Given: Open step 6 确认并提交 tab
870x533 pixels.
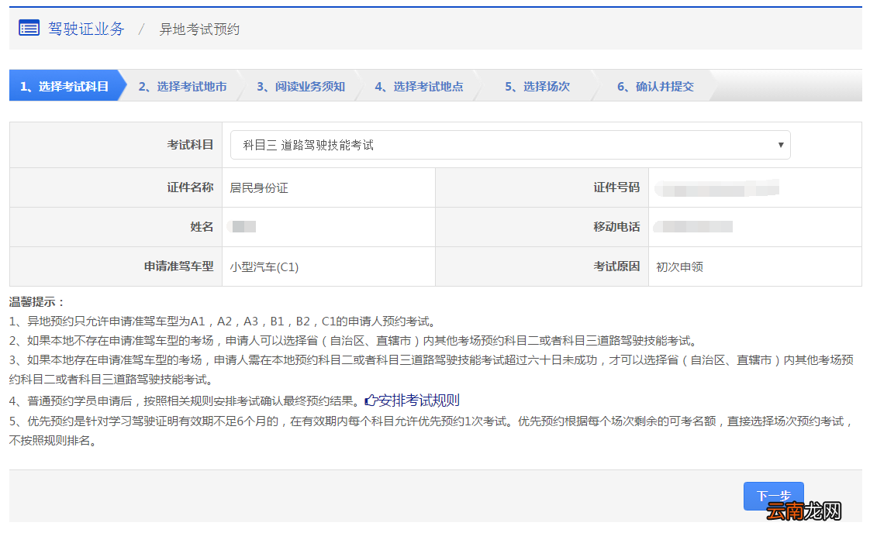Looking at the screenshot, I should 655,86.
